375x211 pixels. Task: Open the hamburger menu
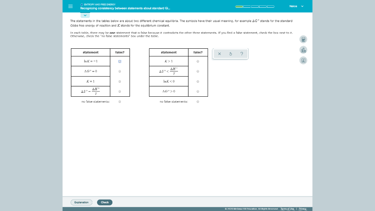pos(71,6)
